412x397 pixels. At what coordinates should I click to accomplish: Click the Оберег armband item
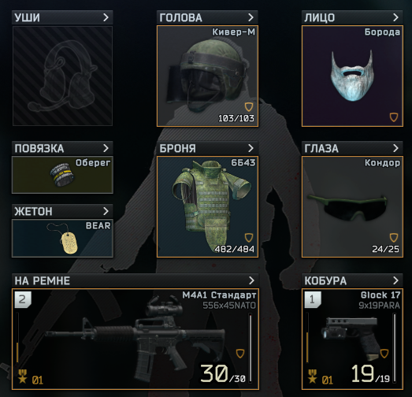tap(62, 175)
